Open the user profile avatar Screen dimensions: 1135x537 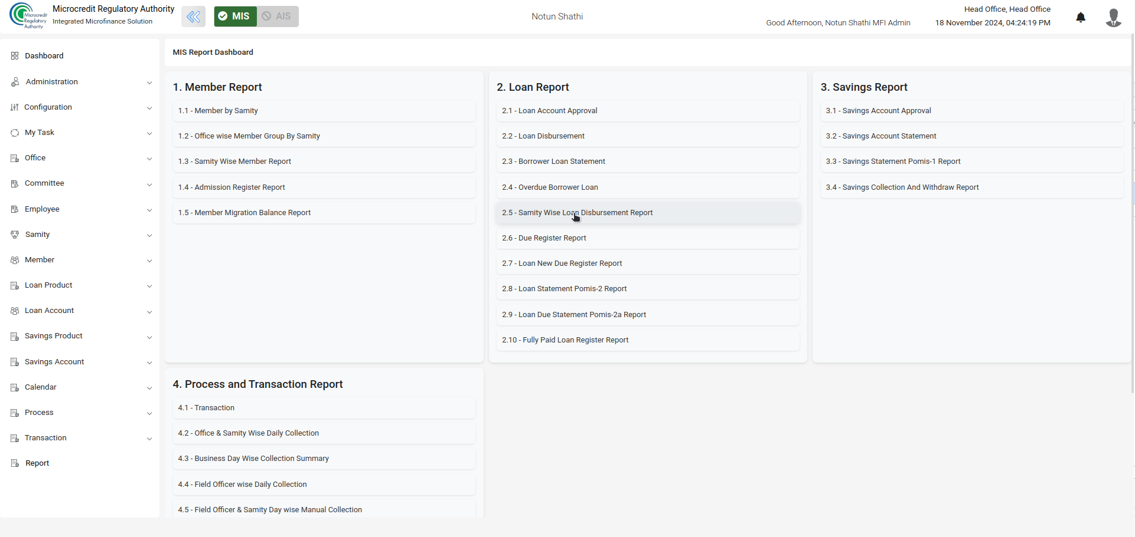pos(1114,17)
